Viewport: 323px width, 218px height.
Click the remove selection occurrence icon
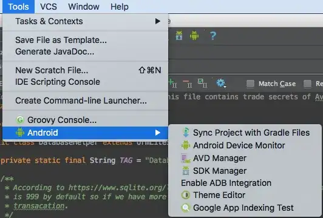[188, 84]
